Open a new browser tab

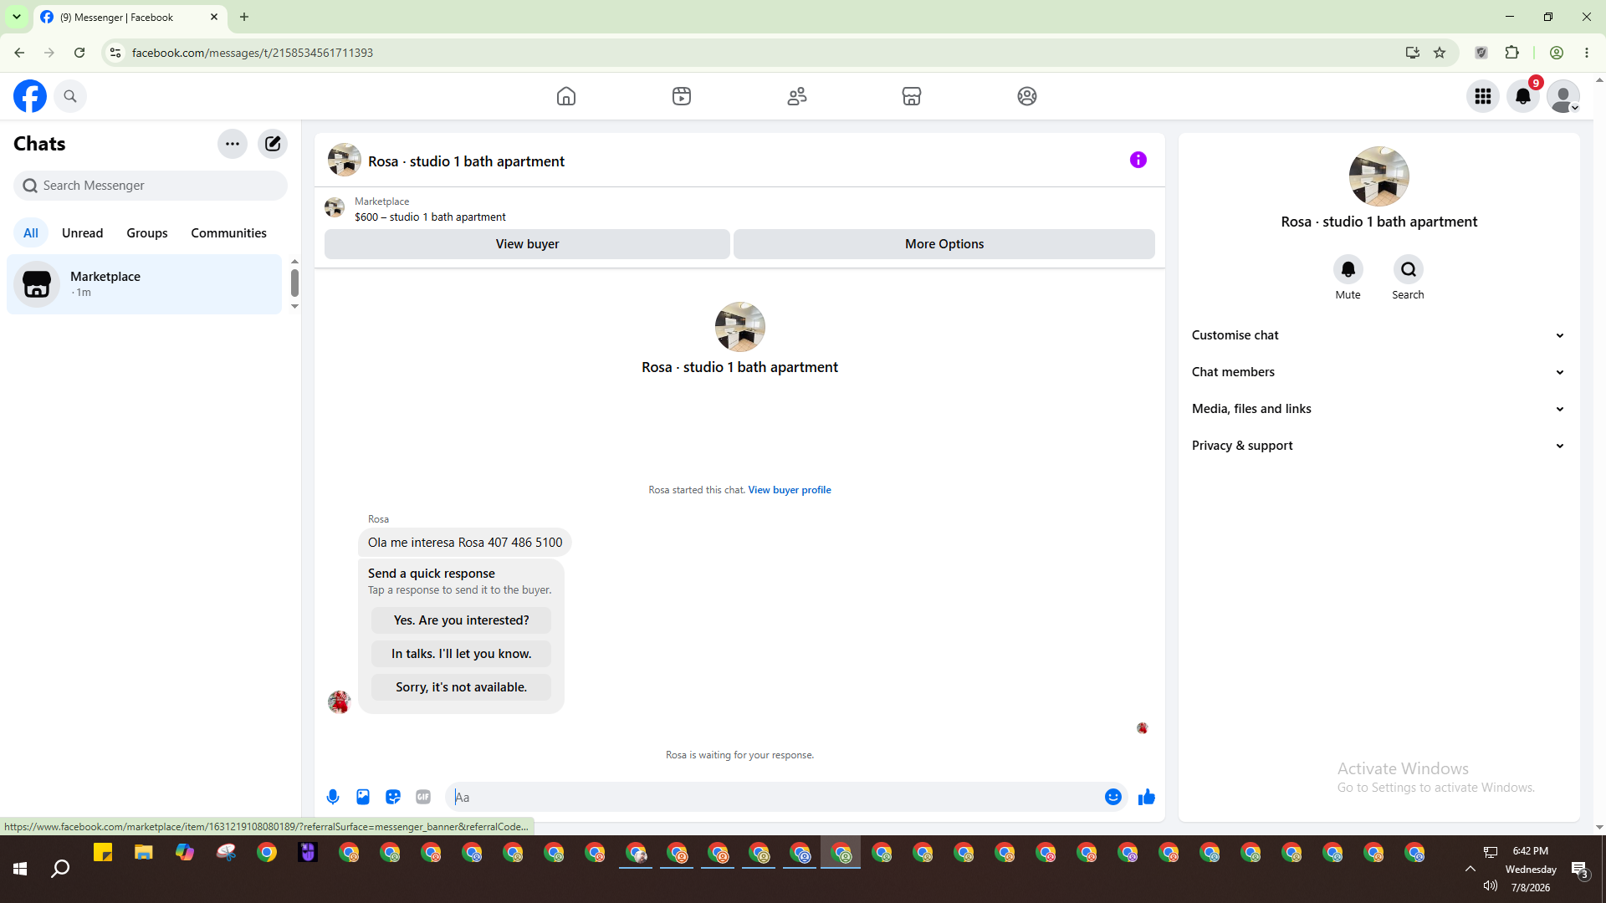(x=244, y=17)
